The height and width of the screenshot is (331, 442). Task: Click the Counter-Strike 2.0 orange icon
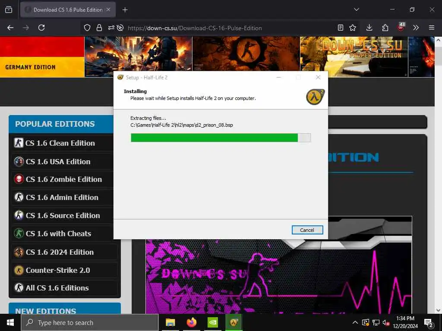(x=19, y=270)
